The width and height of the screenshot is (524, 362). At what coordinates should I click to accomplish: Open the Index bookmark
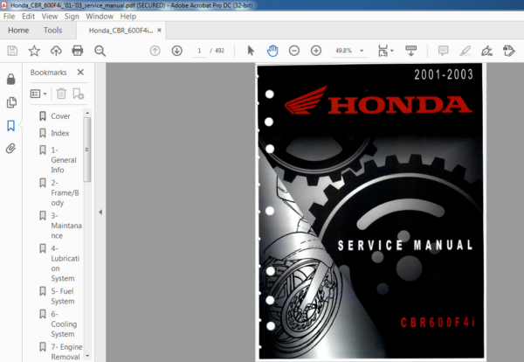point(60,133)
